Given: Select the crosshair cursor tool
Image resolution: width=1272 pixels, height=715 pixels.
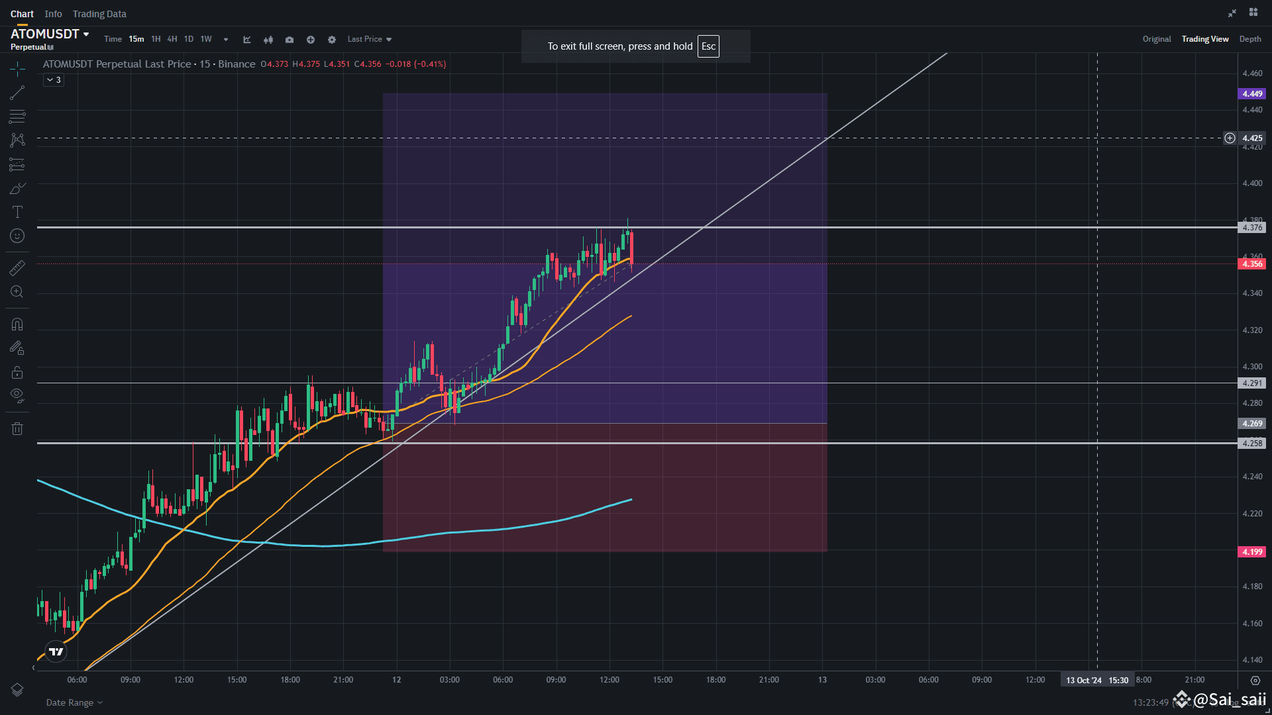Looking at the screenshot, I should coord(17,68).
